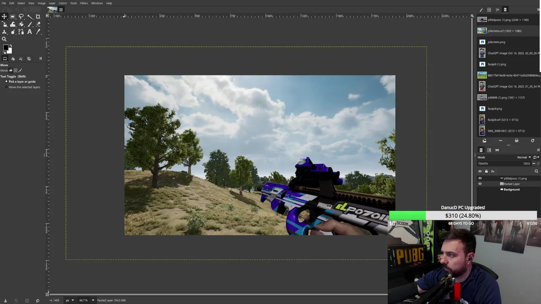Open the Windows menu

point(97,3)
